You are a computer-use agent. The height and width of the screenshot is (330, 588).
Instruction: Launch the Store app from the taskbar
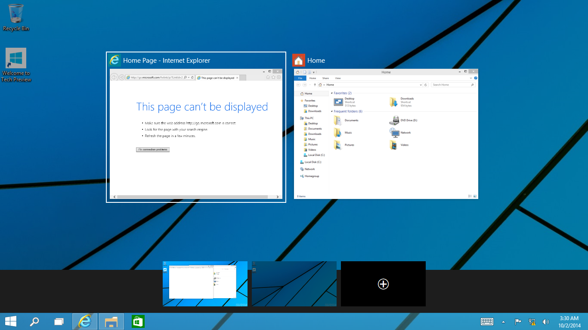coord(138,321)
